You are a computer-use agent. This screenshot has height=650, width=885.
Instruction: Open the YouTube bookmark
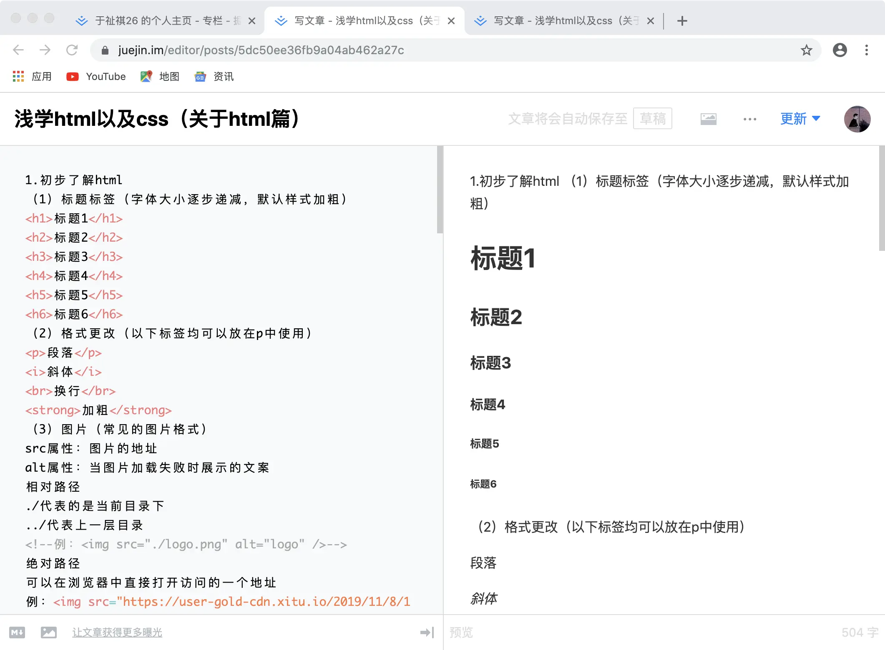pyautogui.click(x=96, y=77)
